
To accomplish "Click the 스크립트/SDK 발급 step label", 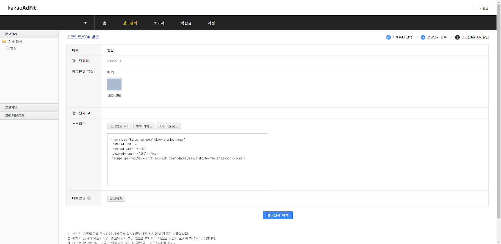I will tap(475, 37).
